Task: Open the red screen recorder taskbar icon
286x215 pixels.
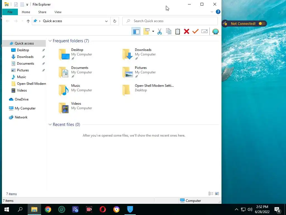Action: click(x=89, y=209)
